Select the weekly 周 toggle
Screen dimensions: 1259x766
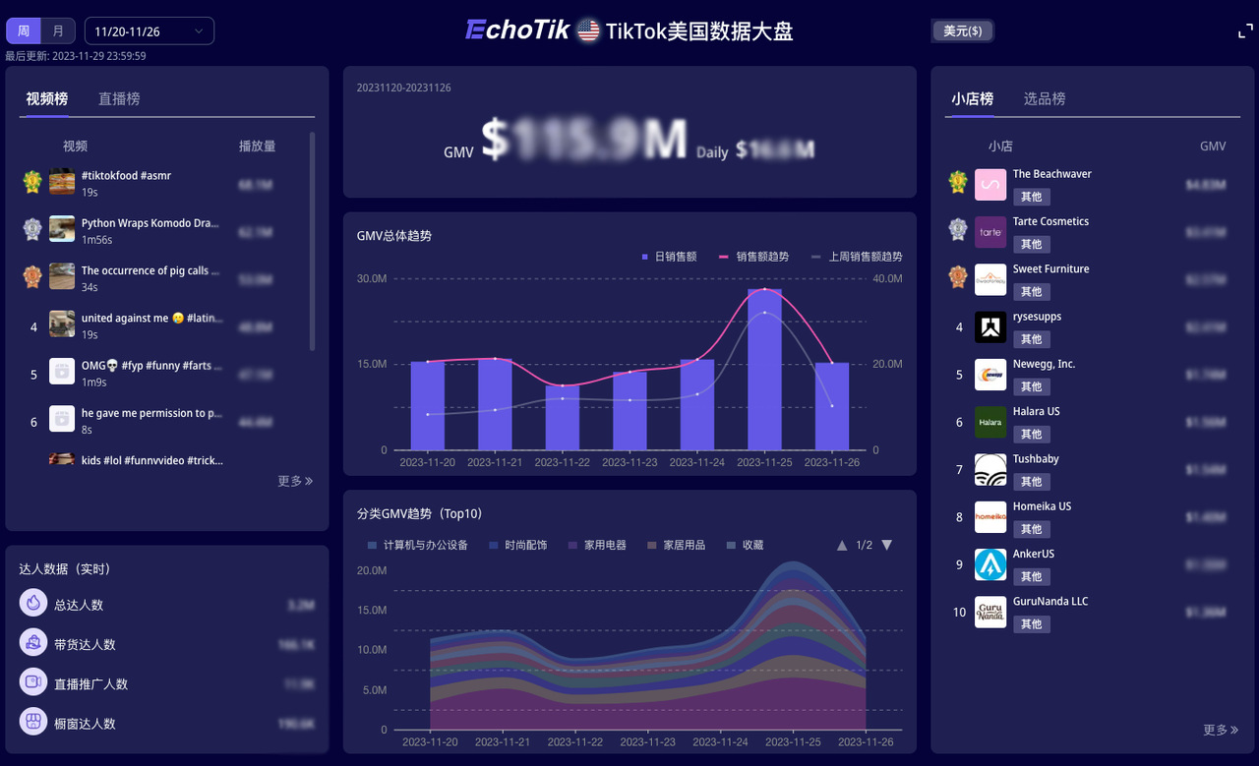[24, 31]
